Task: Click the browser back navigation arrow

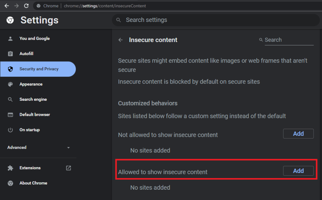Action: 7,5
